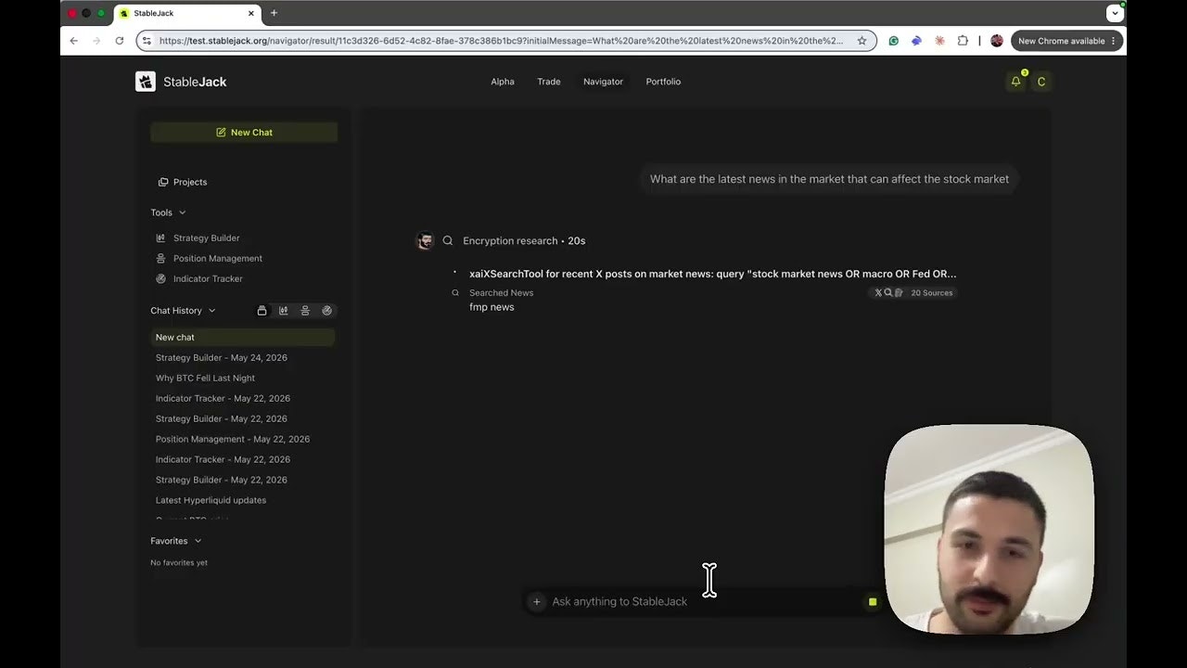Open the Position Management tool
Viewport: 1187px width, 668px height.
click(218, 259)
